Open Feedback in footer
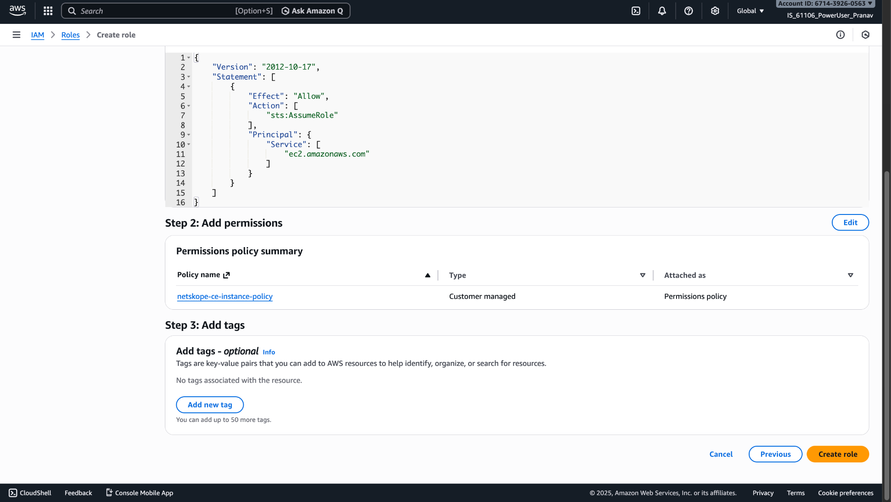The image size is (891, 502). [78, 493]
